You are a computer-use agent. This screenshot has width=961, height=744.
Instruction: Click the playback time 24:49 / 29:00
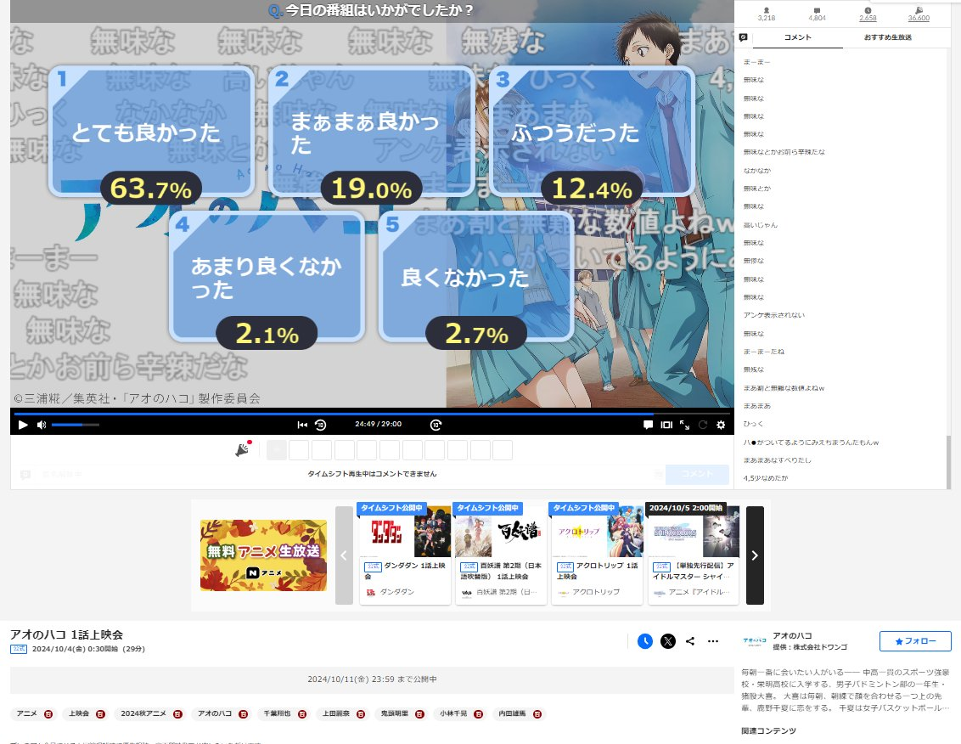pyautogui.click(x=378, y=425)
